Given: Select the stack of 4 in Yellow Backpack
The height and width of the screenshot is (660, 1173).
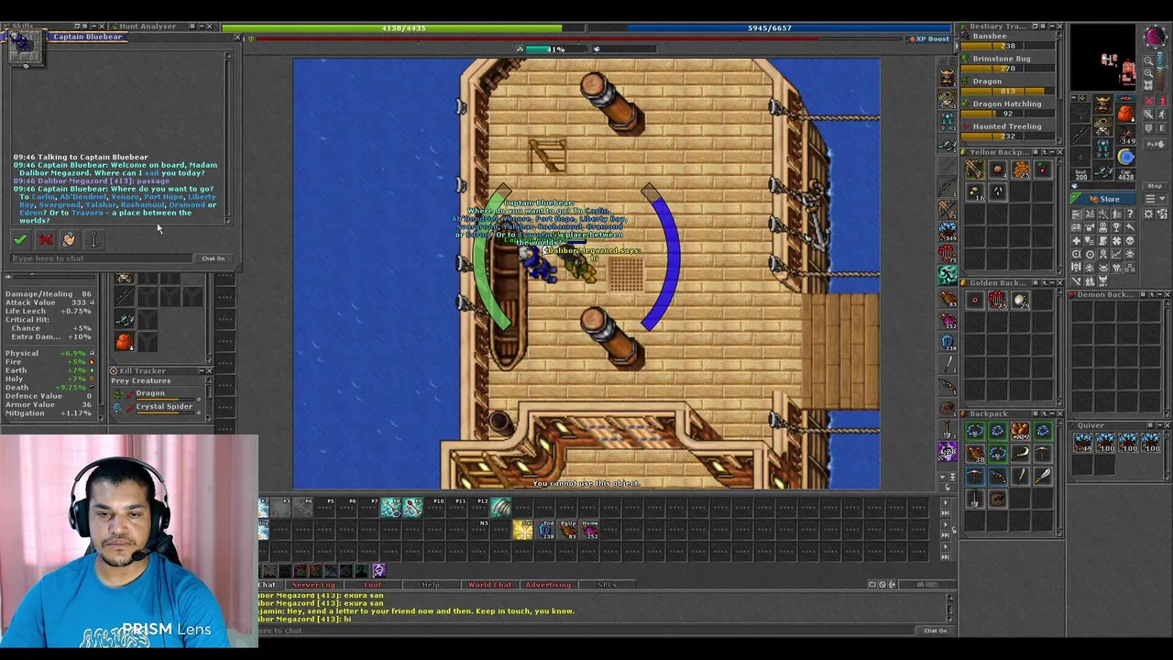Looking at the screenshot, I should point(998,169).
